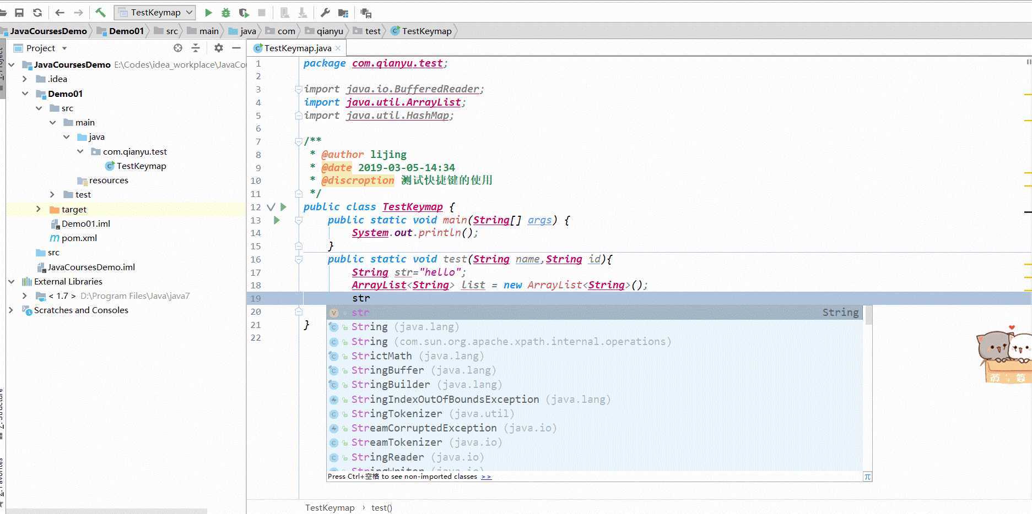Collapse all via the Project panel header icon

[x=196, y=48]
